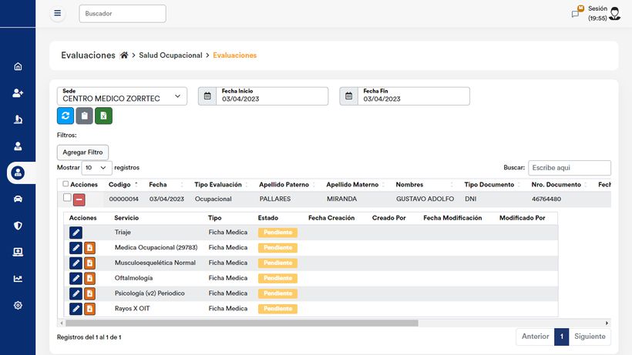Screen dimensions: 632x355
Task: Click the Anterior pagination button
Action: [535, 337]
